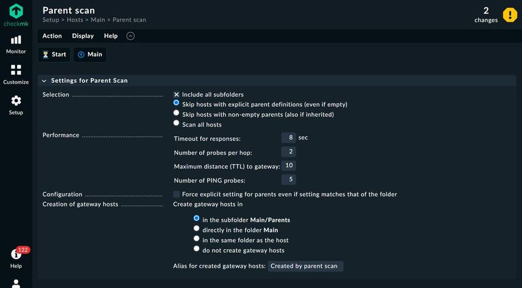The width and height of the screenshot is (522, 288).
Task: Open the Monitor sidebar menu
Action: tap(16, 44)
